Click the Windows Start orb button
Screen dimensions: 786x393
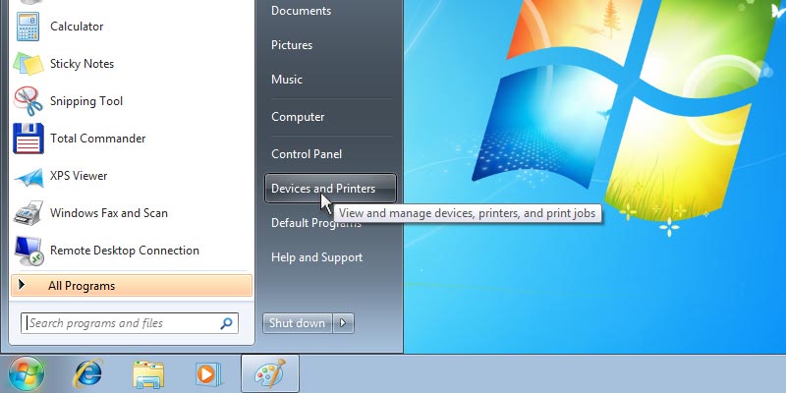[27, 374]
